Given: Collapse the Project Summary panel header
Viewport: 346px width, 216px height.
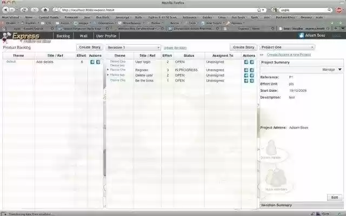Looking at the screenshot, I should point(302,63).
